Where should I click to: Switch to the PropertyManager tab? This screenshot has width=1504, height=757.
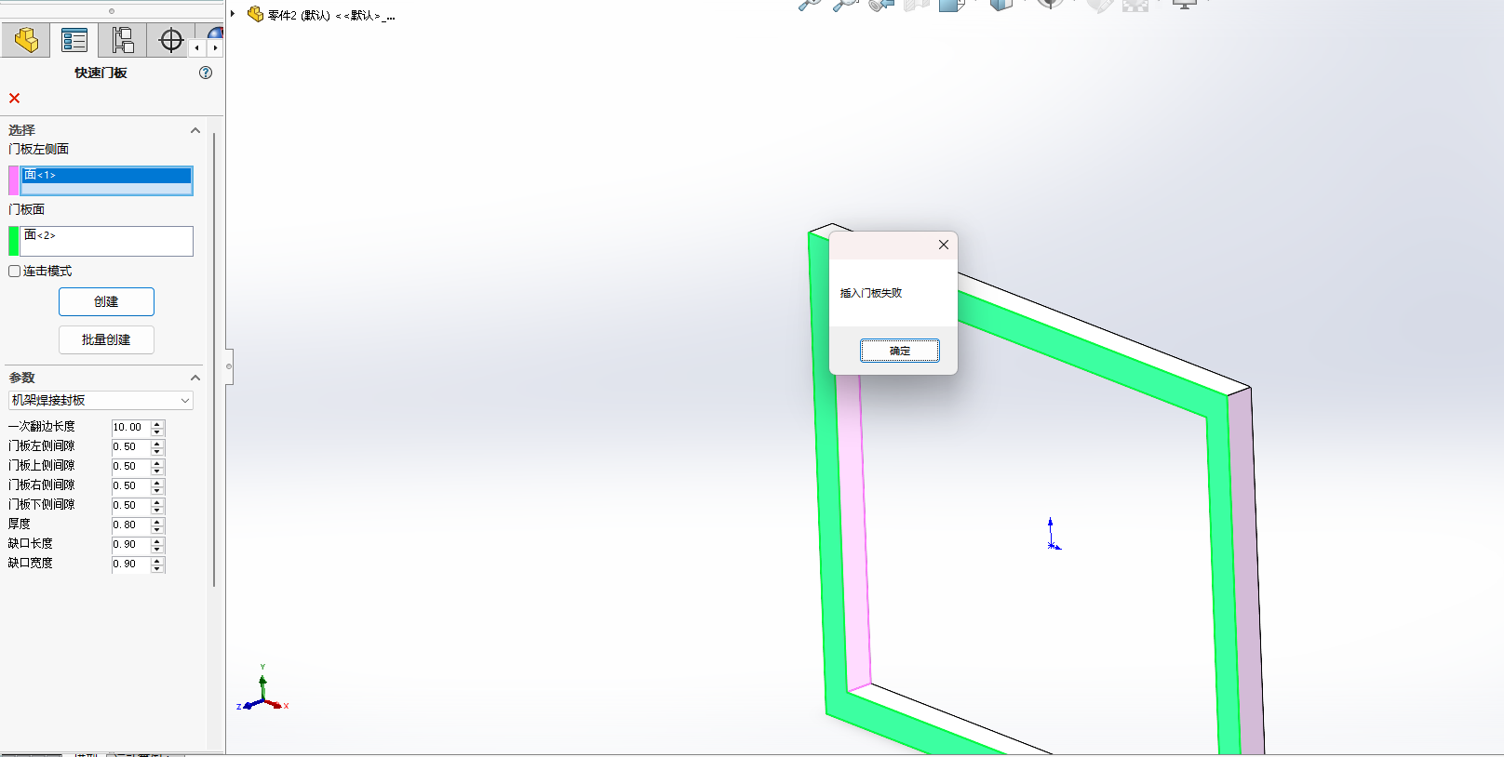point(74,41)
